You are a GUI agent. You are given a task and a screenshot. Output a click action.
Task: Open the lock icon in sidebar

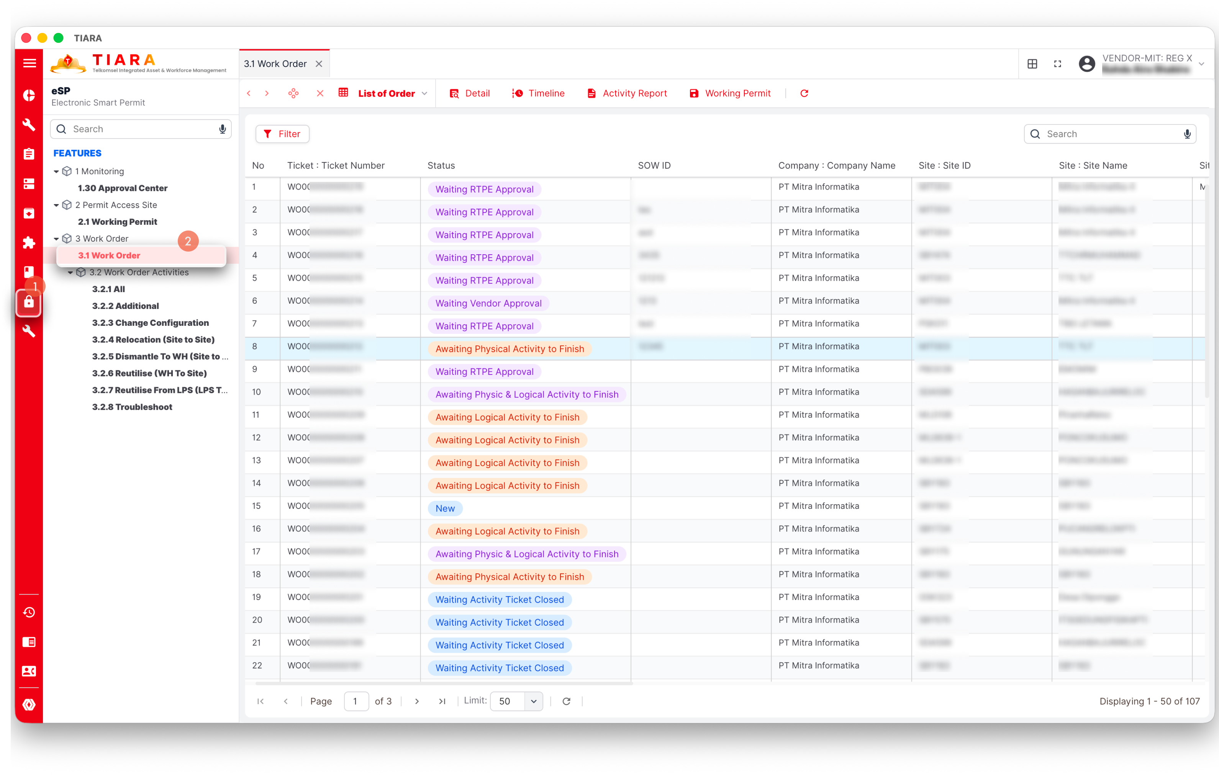coord(29,302)
